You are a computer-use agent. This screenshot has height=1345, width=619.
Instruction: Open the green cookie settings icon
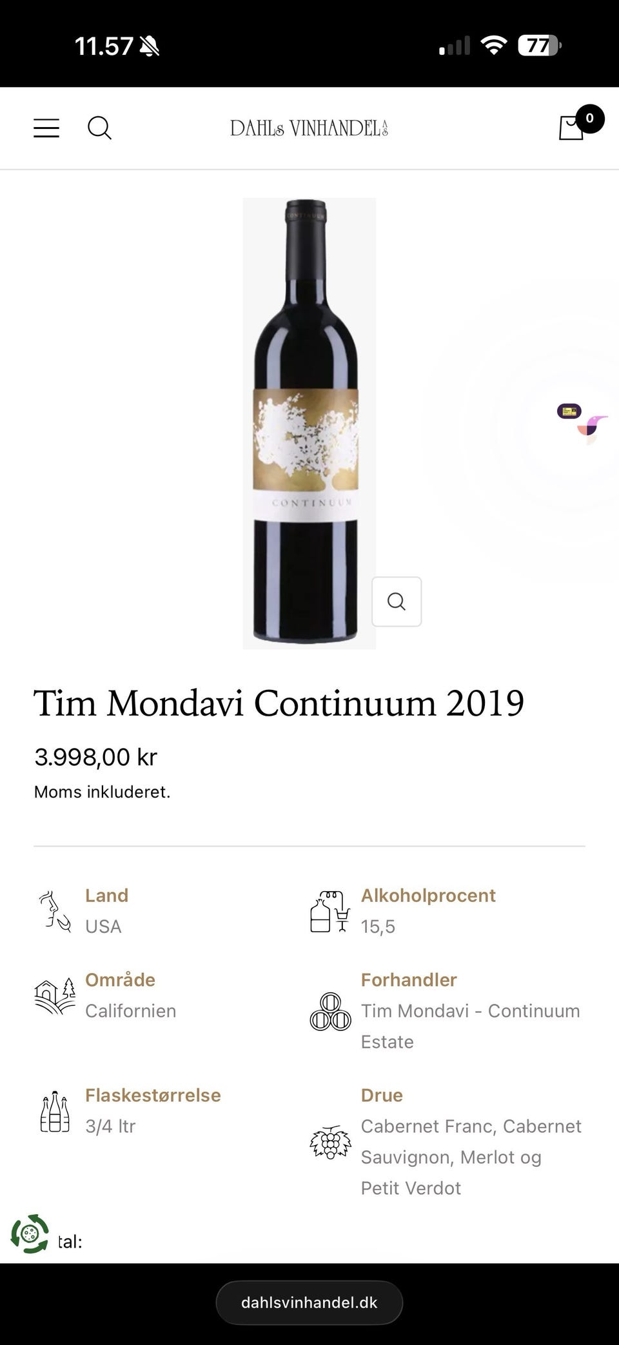[x=30, y=1234]
